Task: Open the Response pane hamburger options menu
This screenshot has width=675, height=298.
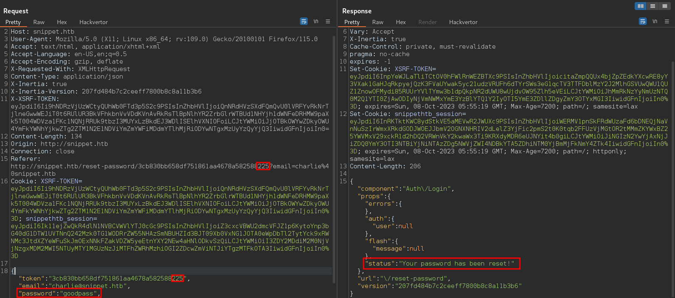Action: [667, 21]
